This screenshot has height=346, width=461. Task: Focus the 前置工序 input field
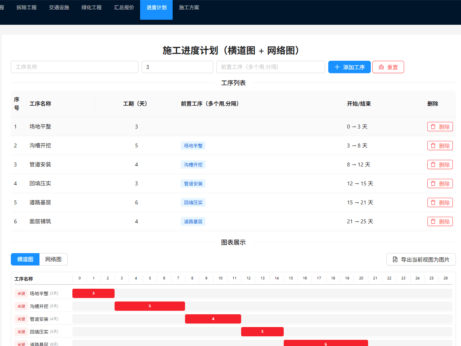271,67
